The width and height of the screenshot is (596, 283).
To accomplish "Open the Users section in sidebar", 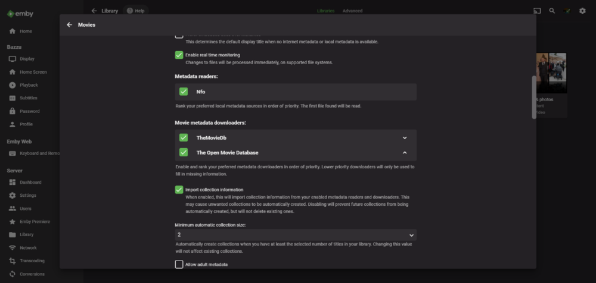I will click(26, 209).
